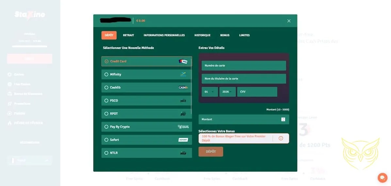
Task: Open the BONUS tab
Action: 225,35
